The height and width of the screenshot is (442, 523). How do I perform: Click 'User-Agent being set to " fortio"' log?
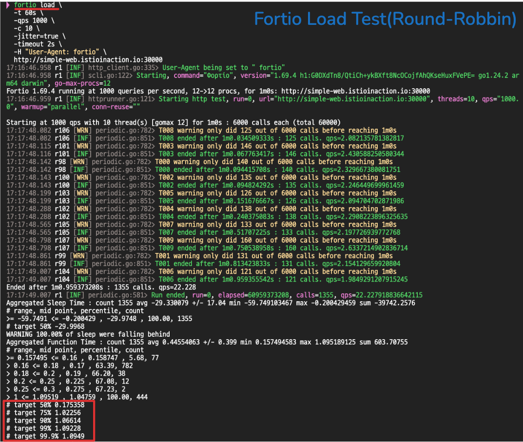click(x=223, y=68)
